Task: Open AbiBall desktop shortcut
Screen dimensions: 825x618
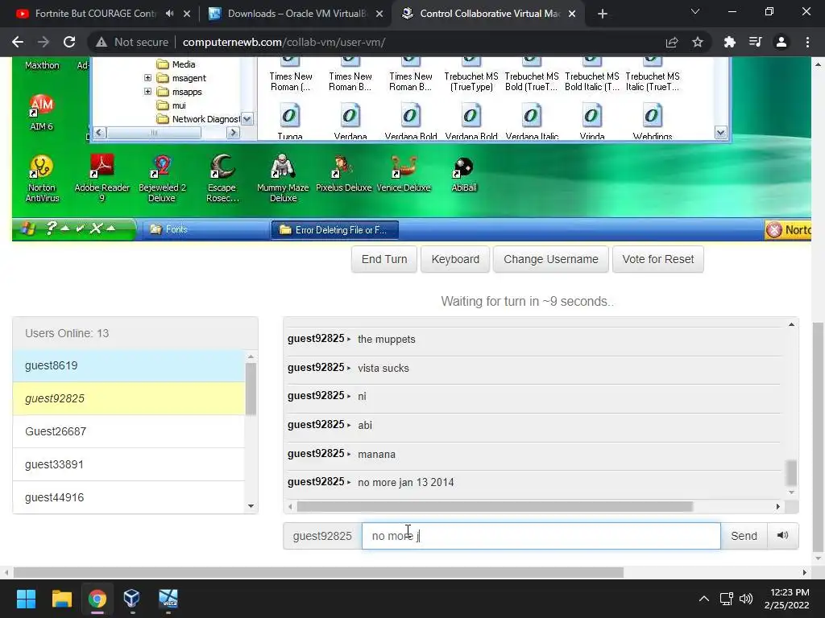Action: tap(464, 174)
